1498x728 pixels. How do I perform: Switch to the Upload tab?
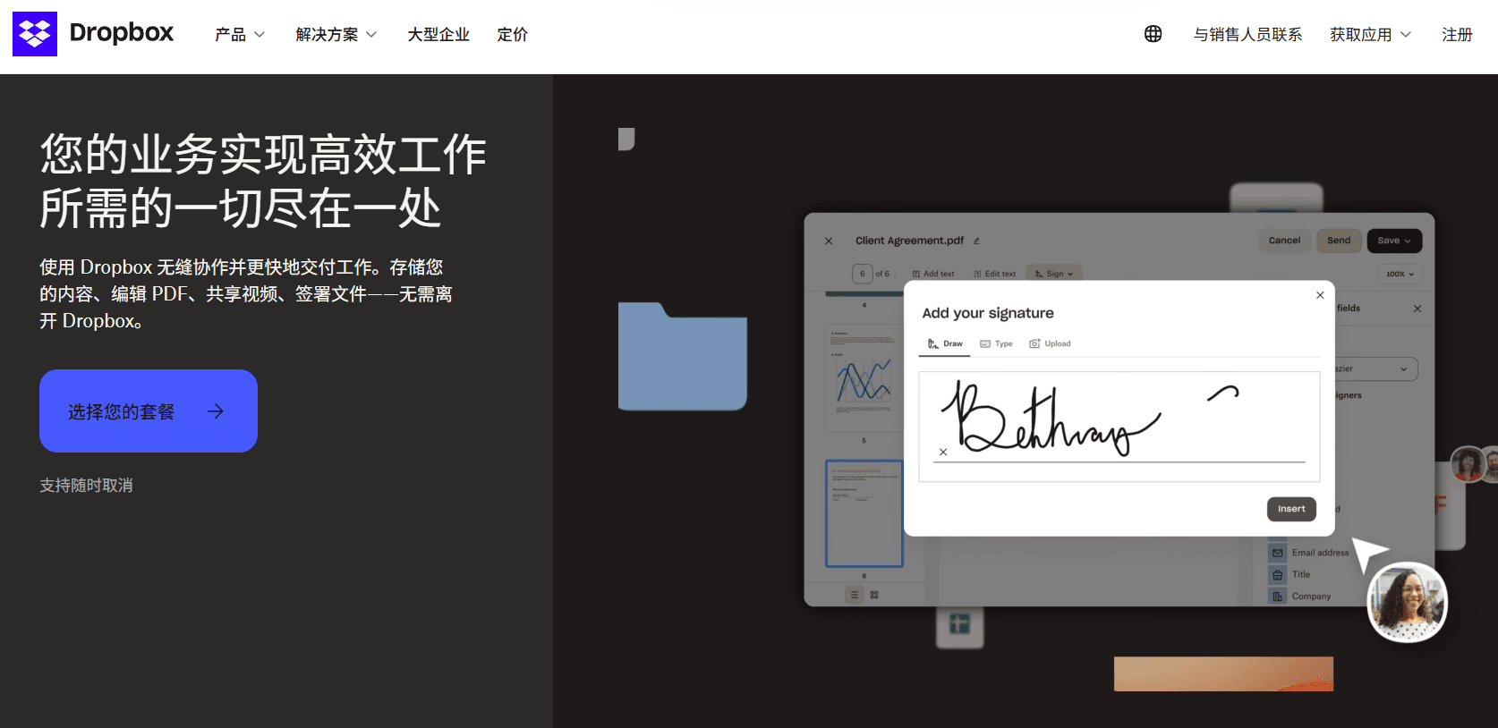click(x=1050, y=343)
